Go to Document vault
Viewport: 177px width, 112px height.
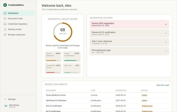[x=19, y=19]
